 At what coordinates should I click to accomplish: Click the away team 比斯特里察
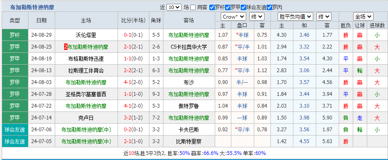189,141
